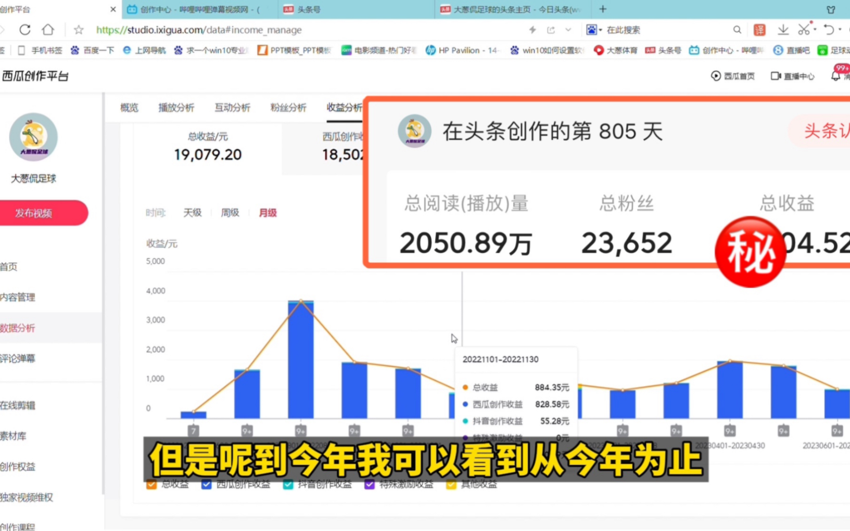Click the magnifier search icon

pos(737,30)
